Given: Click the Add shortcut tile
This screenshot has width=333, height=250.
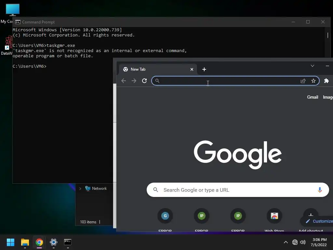Looking at the screenshot, I should tap(311, 213).
